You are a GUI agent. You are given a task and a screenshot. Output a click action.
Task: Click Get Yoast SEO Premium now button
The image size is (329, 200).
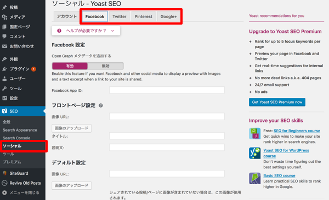point(277,102)
